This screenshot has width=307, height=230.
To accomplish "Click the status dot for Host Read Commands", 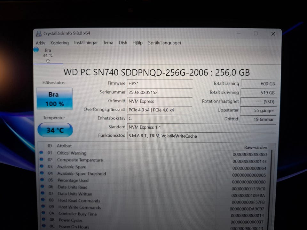I will pyautogui.click(x=43, y=200).
